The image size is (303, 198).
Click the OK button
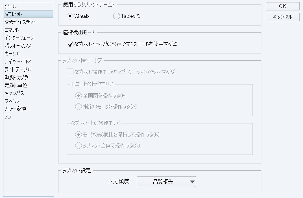point(282,6)
